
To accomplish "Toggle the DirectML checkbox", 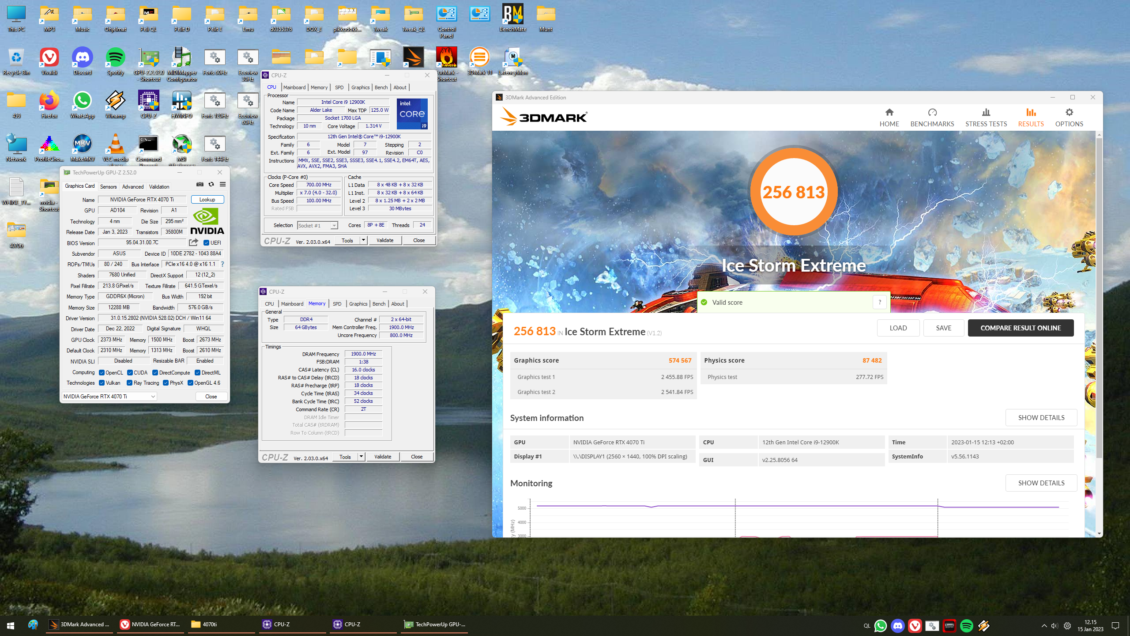I will click(x=197, y=372).
